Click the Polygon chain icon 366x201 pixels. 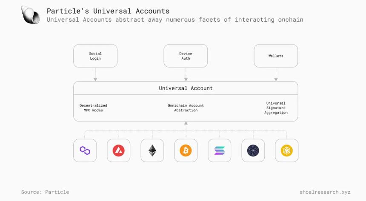(85, 150)
